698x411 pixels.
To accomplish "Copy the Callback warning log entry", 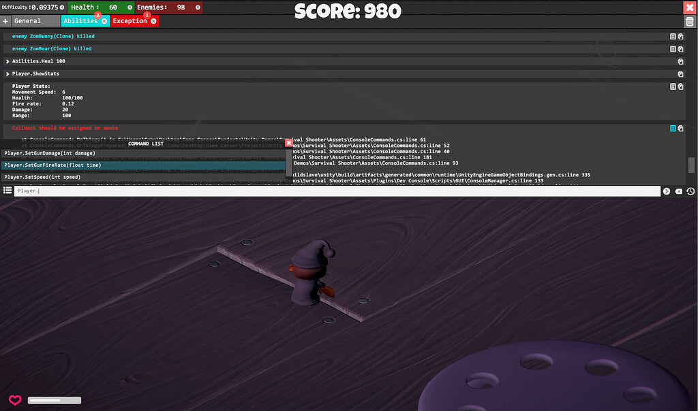I will [x=680, y=128].
